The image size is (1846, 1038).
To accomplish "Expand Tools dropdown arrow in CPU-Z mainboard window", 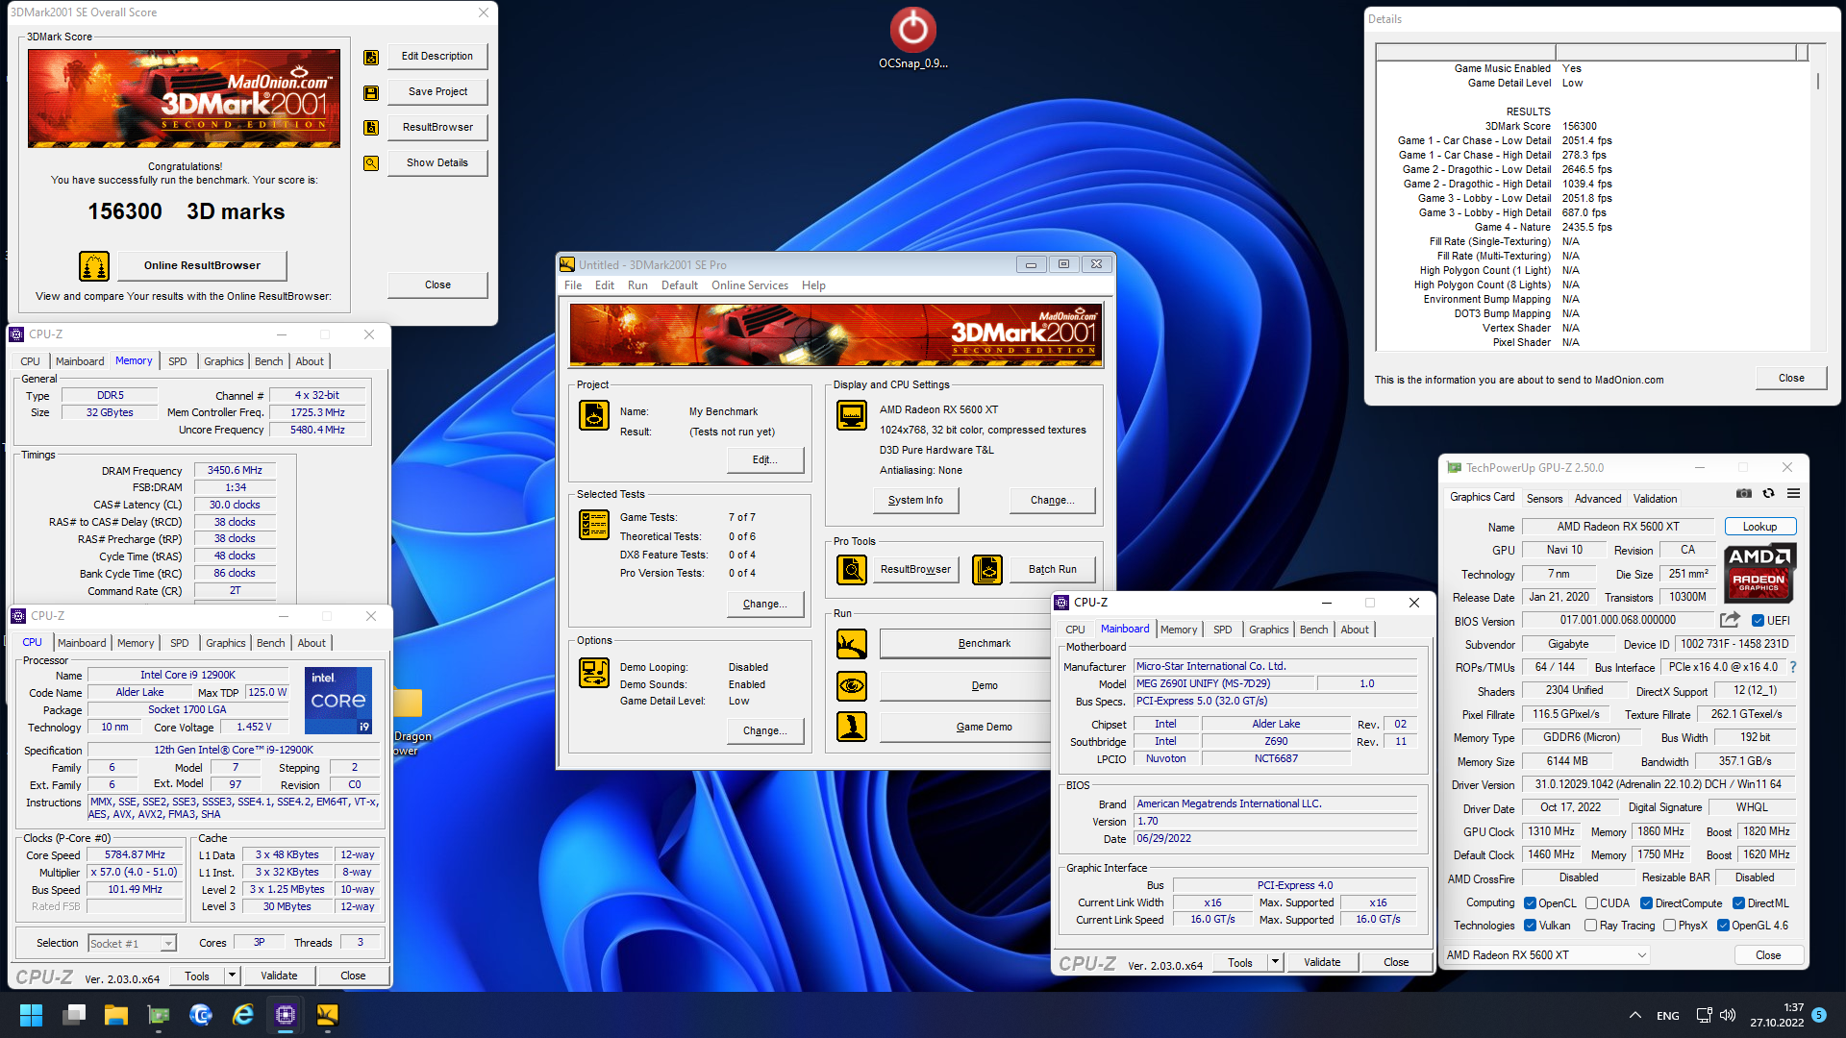I will click(1275, 962).
